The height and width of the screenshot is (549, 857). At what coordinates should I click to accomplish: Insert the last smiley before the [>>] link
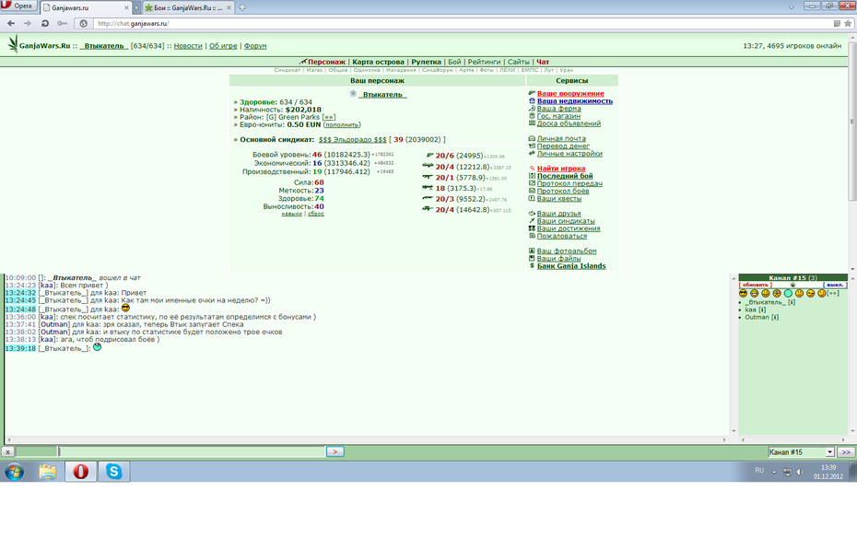(821, 293)
